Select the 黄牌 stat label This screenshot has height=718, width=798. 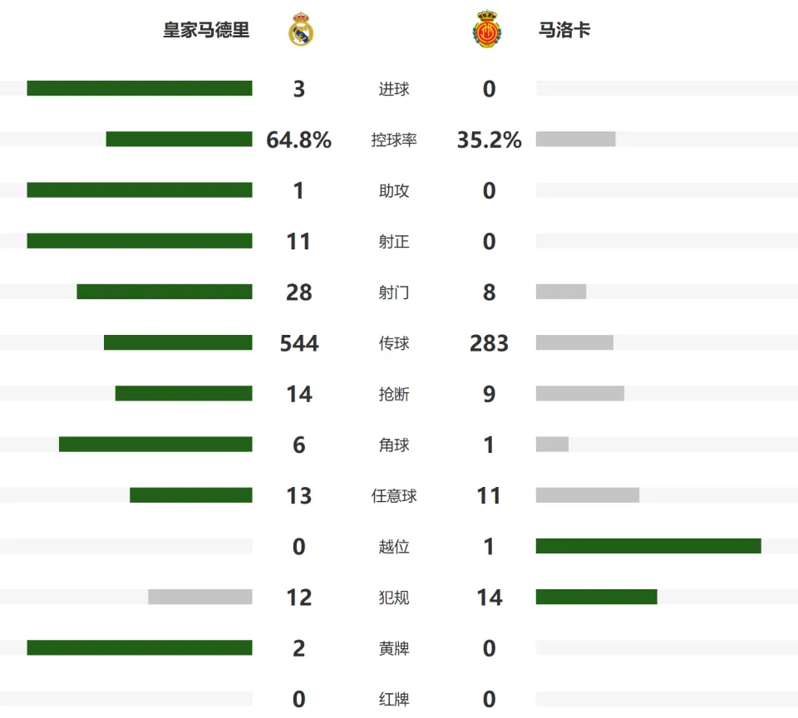click(x=394, y=648)
